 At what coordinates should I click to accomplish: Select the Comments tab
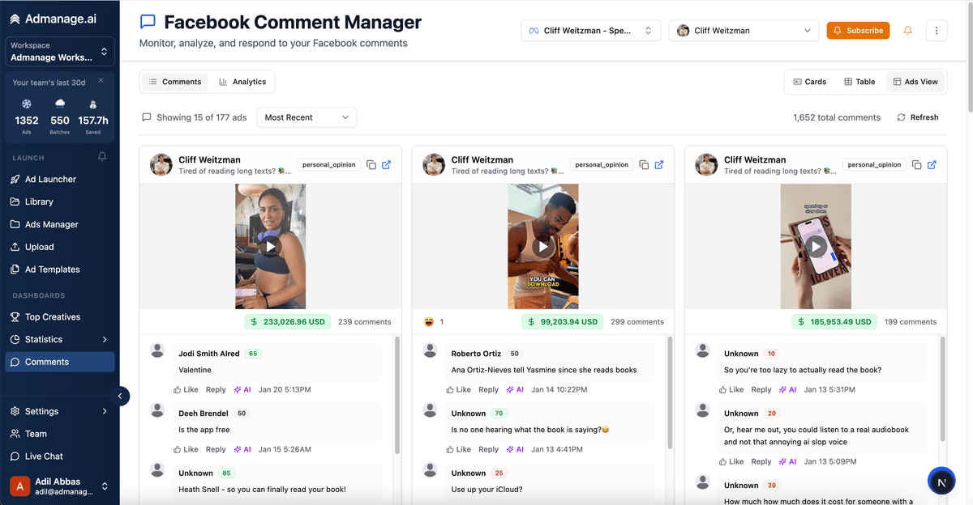click(x=174, y=81)
